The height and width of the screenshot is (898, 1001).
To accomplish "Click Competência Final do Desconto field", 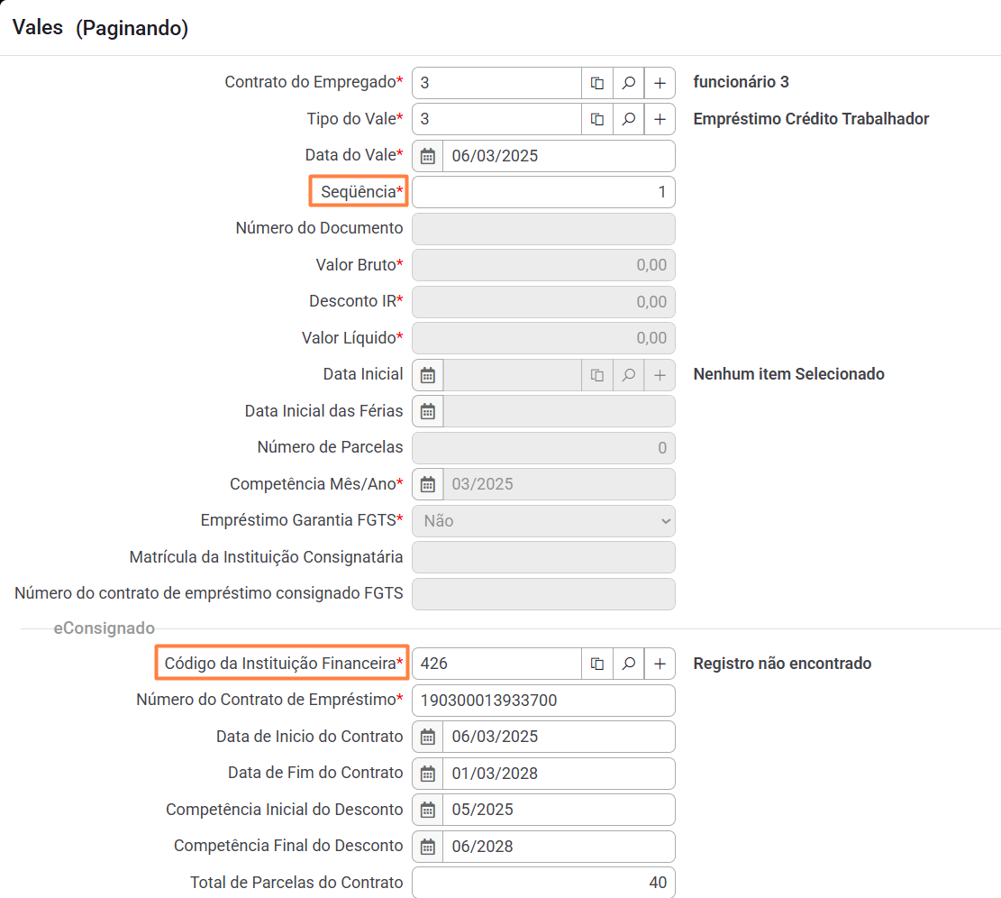I will click(559, 847).
